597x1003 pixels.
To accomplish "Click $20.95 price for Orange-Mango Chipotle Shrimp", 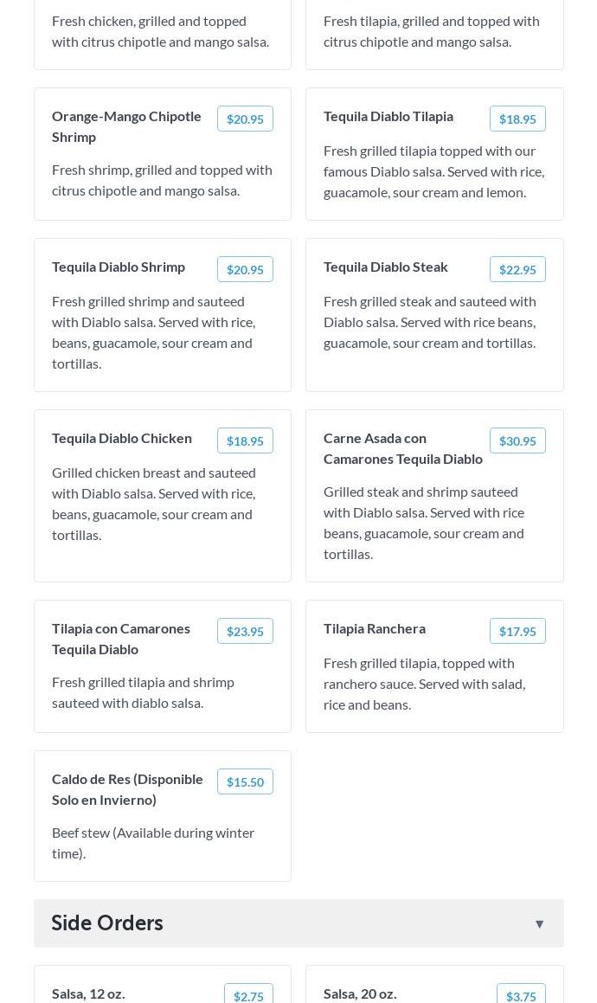I will tap(245, 119).
